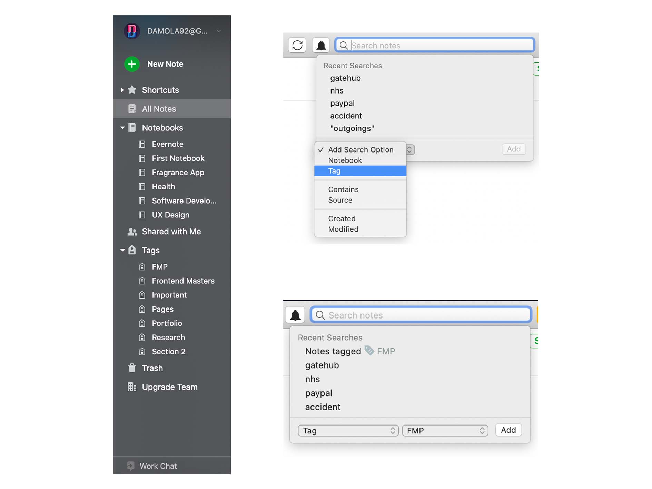652x489 pixels.
Task: Select gatehub in the list above the Add Search Option menu
Action: click(x=345, y=78)
